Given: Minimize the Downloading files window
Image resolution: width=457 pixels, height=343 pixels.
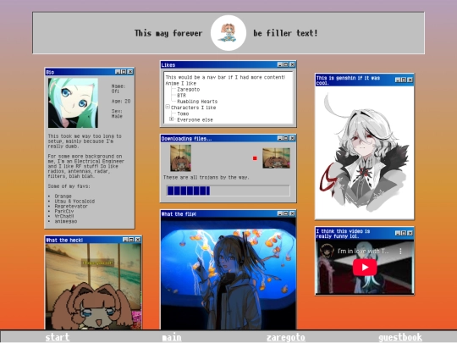Looking at the screenshot, I should pos(280,138).
